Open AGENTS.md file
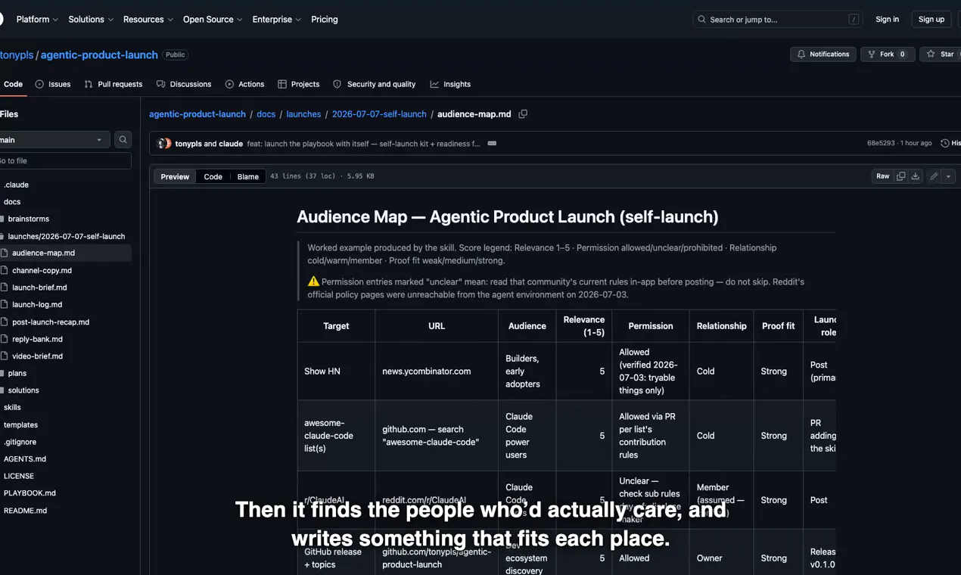This screenshot has height=575, width=961. (24, 458)
